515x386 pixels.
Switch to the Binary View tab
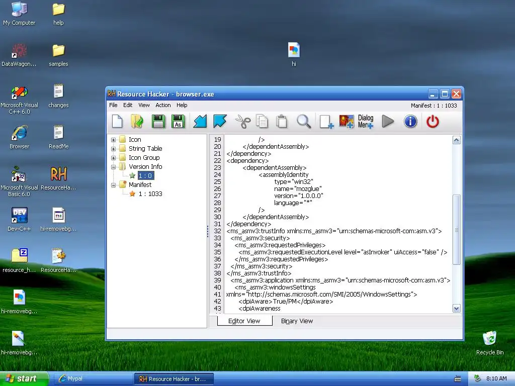(x=297, y=321)
